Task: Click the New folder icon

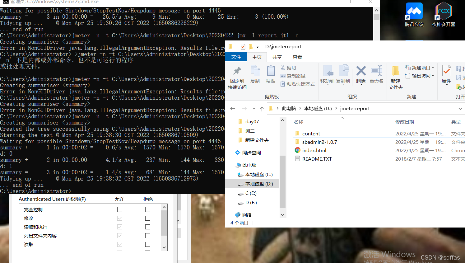Action: [x=395, y=71]
